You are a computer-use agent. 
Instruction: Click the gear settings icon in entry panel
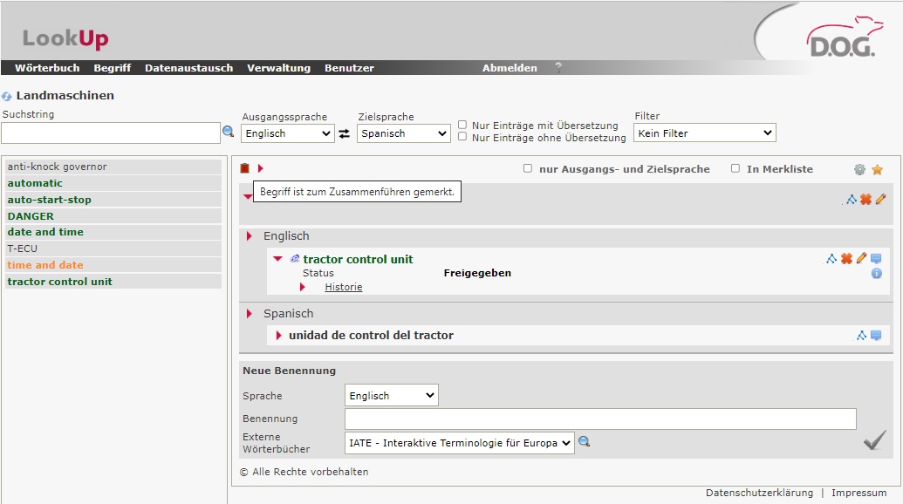(x=859, y=170)
